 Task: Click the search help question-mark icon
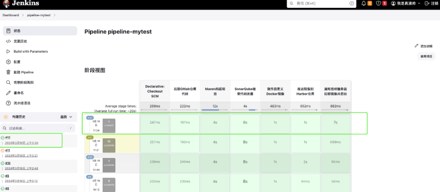352,3
